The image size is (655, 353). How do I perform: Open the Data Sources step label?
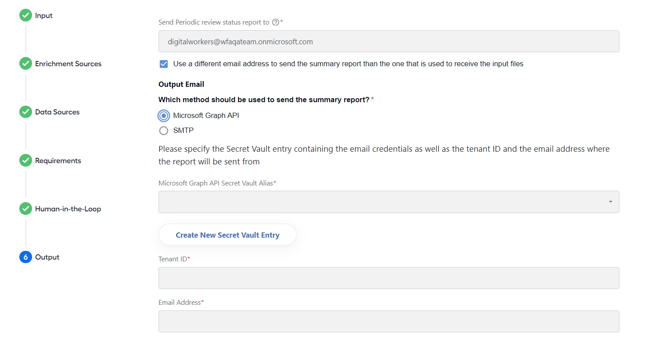click(x=57, y=112)
